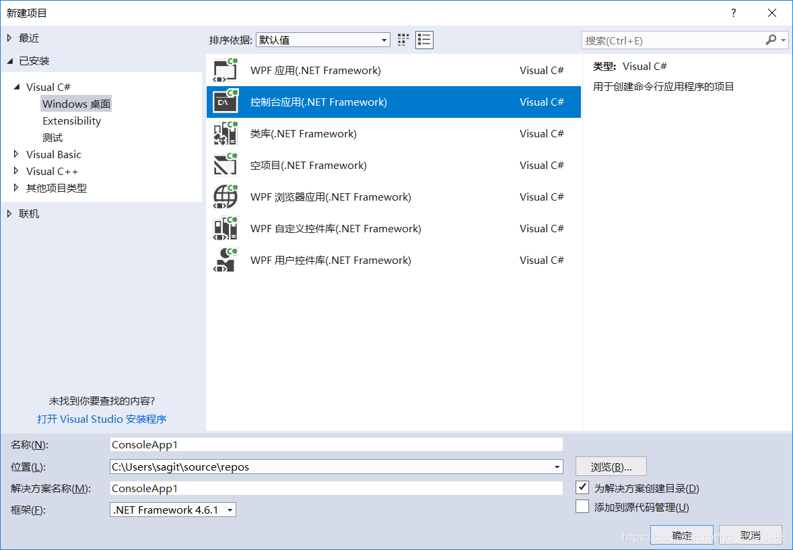The height and width of the screenshot is (550, 793).
Task: Collapse the Visual C# tree node
Action: (x=17, y=87)
